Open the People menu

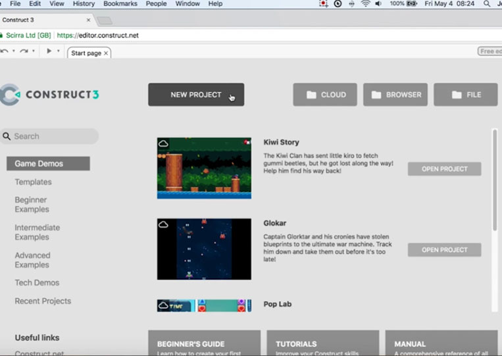156,4
